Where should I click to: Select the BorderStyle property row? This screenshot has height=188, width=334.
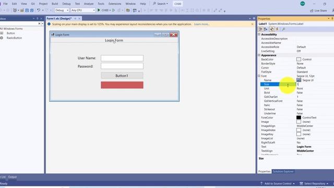[x=297, y=64]
